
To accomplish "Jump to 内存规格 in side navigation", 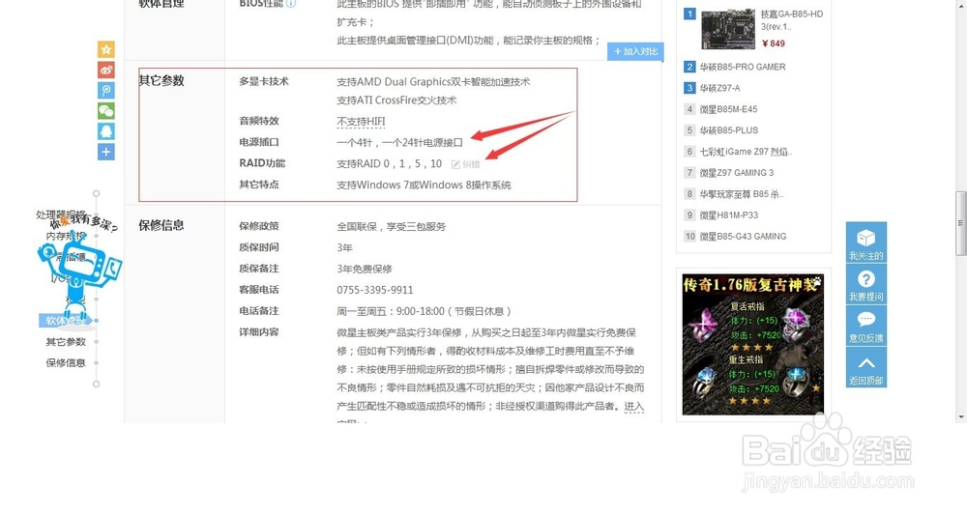I will (x=66, y=236).
